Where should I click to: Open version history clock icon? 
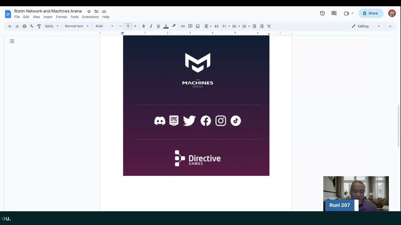point(322,13)
